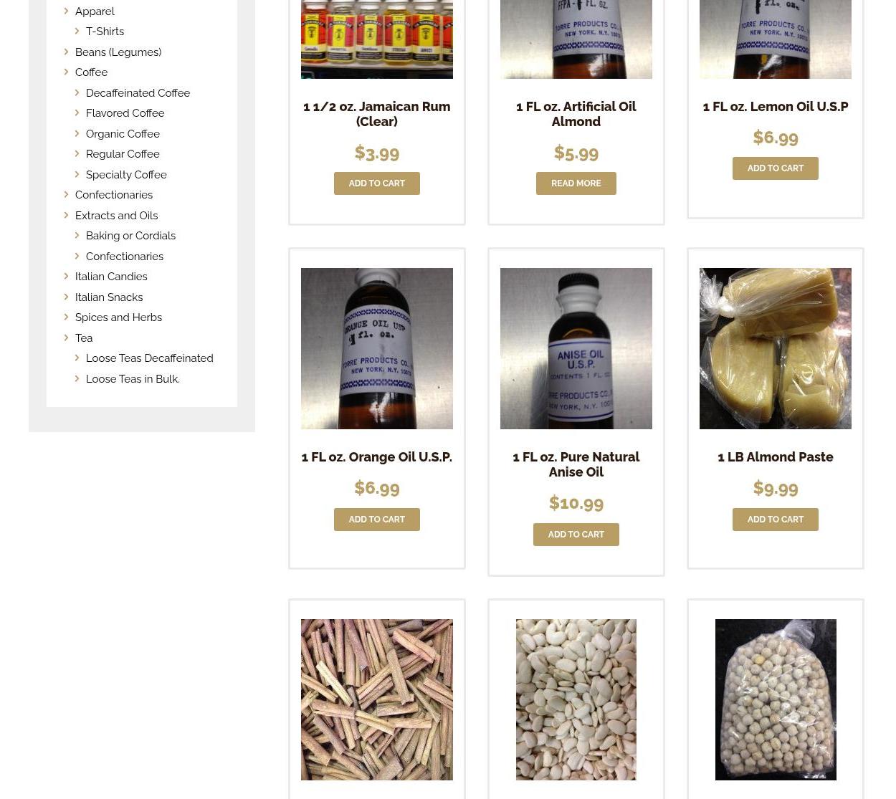View the cinnamon sticks product photo

[x=377, y=699]
